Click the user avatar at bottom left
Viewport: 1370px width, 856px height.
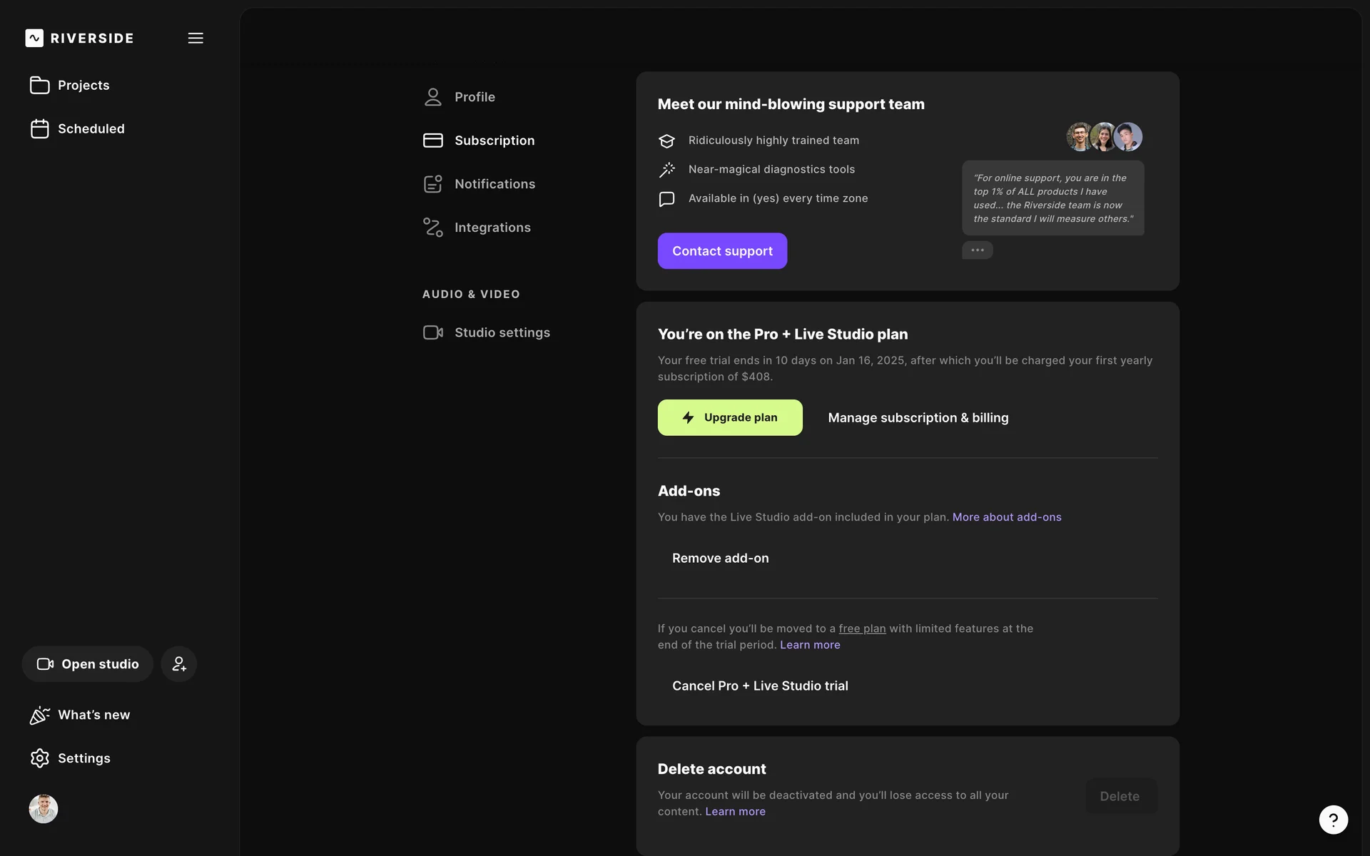tap(44, 809)
